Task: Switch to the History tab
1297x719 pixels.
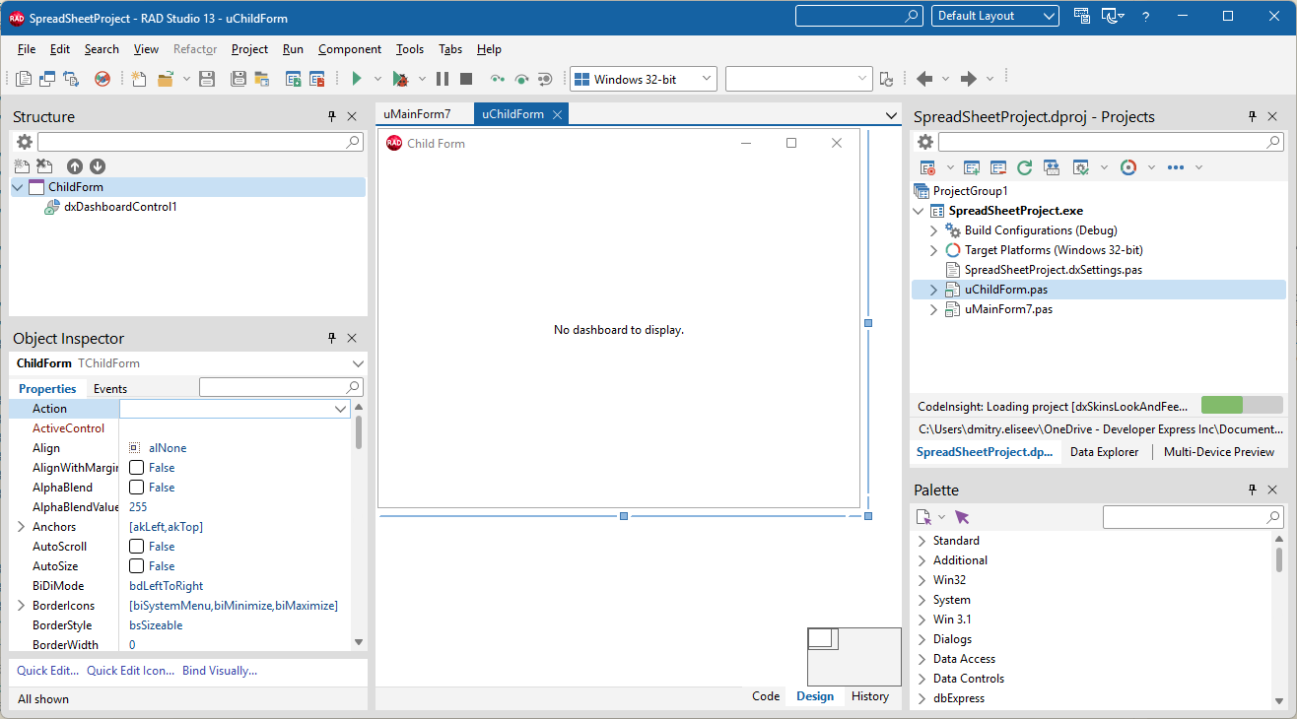Action: coord(870,696)
